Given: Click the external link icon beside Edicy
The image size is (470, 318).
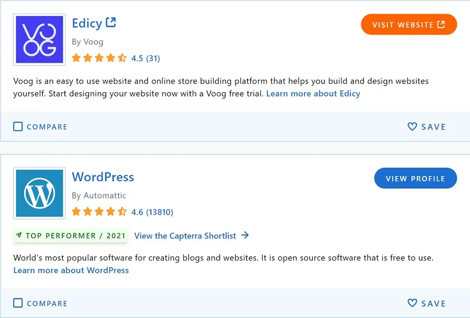Looking at the screenshot, I should [111, 22].
